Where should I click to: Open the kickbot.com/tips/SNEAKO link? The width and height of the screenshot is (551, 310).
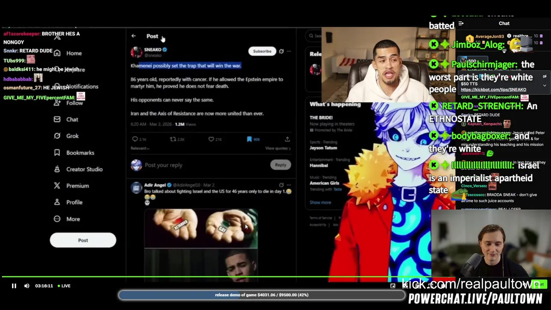pyautogui.click(x=493, y=90)
